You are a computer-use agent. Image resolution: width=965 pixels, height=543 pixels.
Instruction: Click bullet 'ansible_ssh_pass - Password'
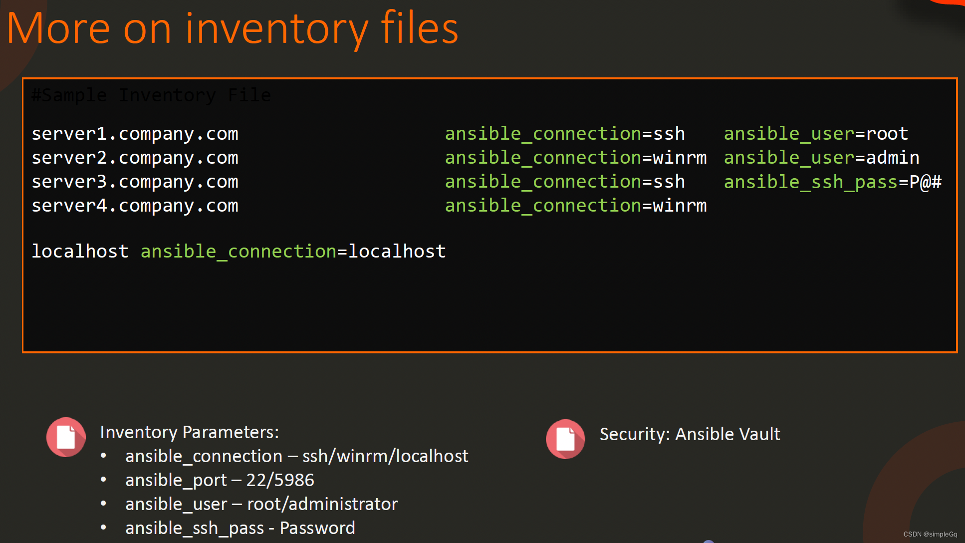(240, 528)
